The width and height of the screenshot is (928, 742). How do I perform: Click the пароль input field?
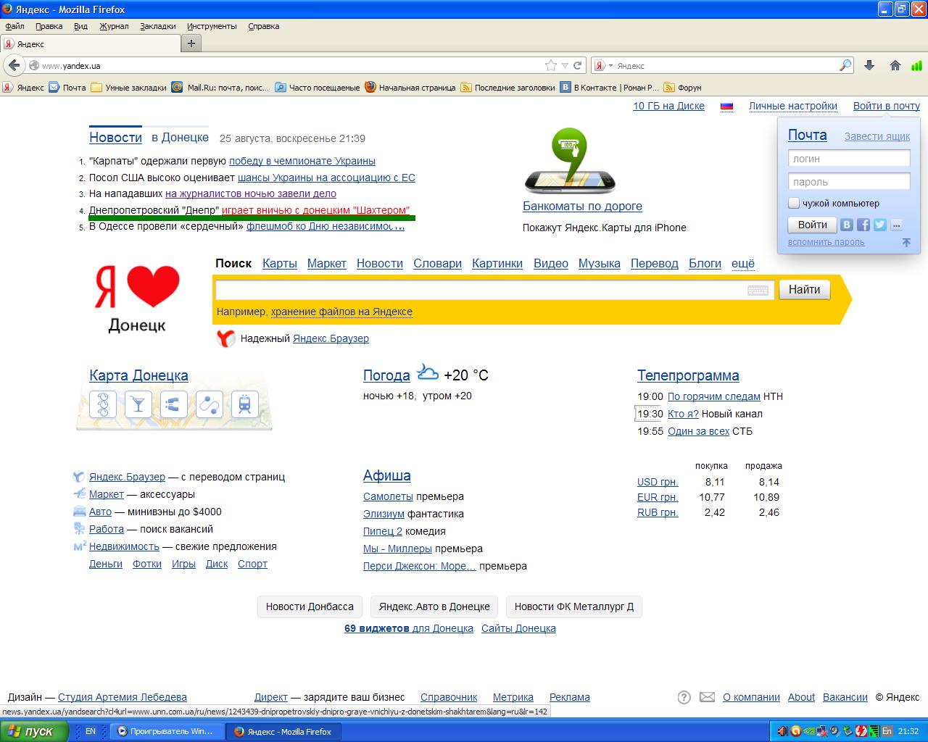[849, 182]
